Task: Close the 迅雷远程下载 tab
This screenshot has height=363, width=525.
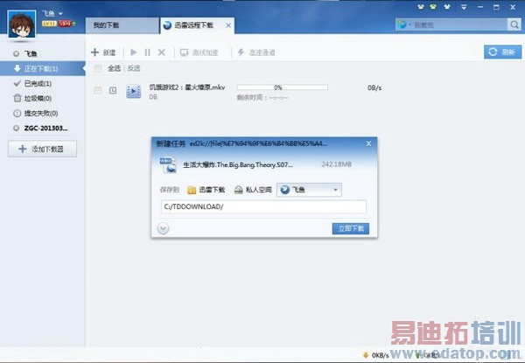Action: coord(228,25)
